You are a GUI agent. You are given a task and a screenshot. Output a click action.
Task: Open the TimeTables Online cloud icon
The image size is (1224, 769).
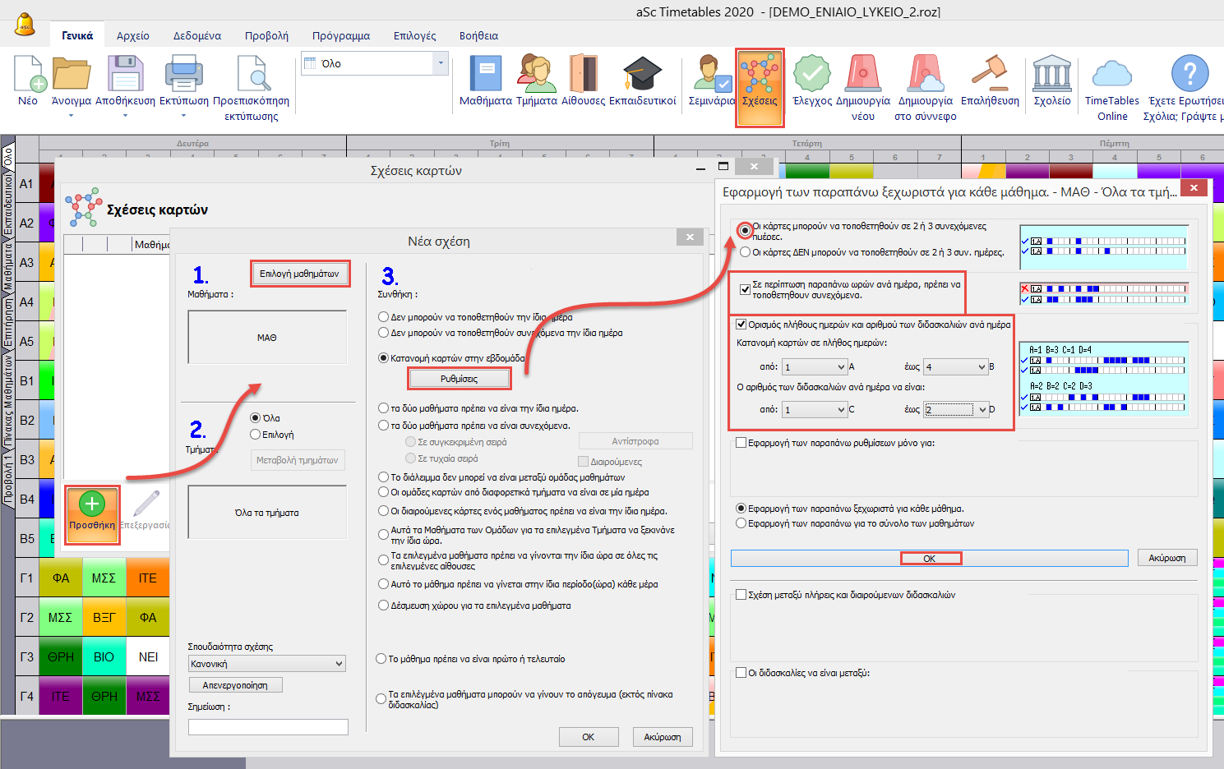pos(1111,76)
